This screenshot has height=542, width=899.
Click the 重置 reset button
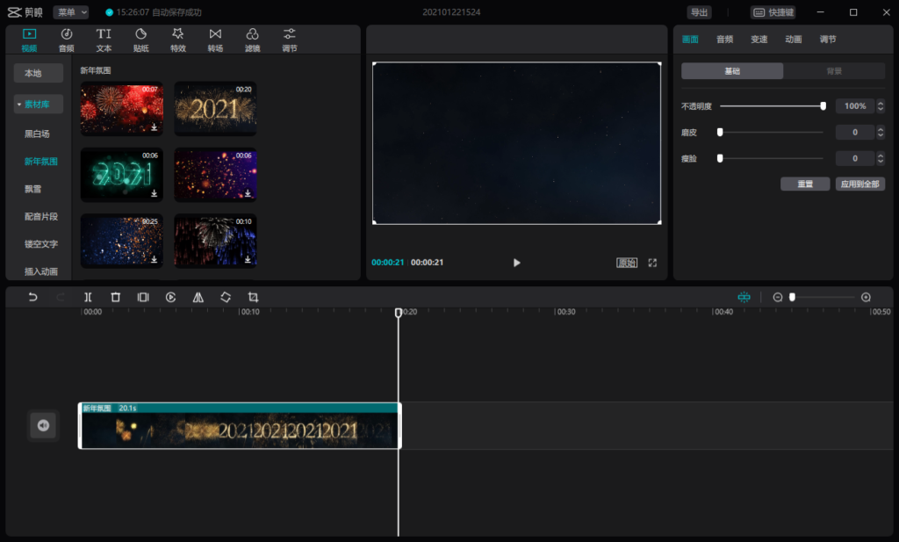[805, 184]
